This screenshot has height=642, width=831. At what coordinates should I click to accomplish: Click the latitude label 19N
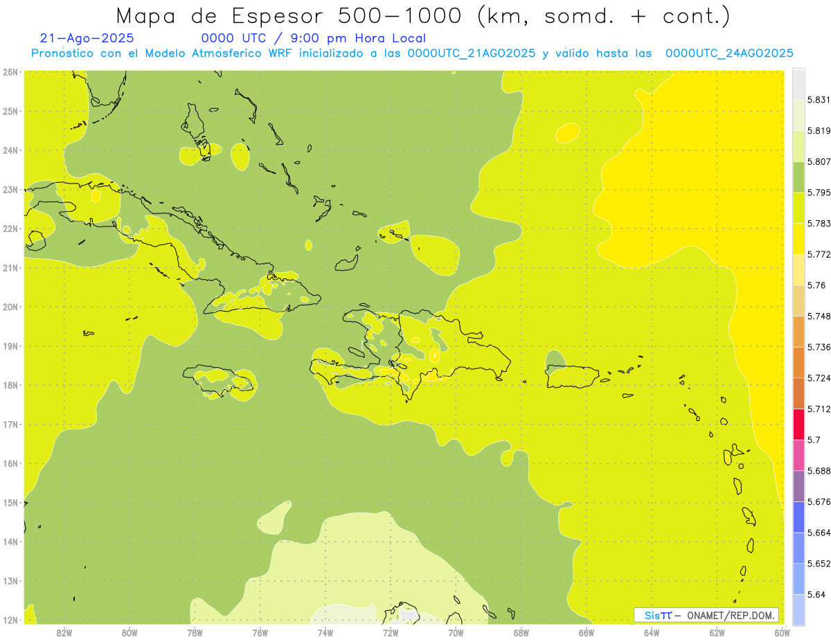coord(10,346)
